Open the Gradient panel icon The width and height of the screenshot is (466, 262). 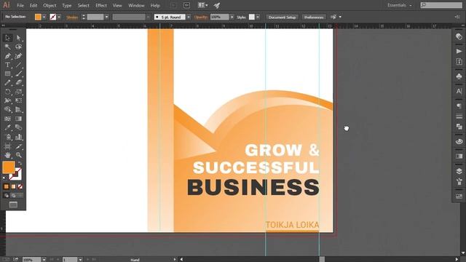(x=459, y=156)
